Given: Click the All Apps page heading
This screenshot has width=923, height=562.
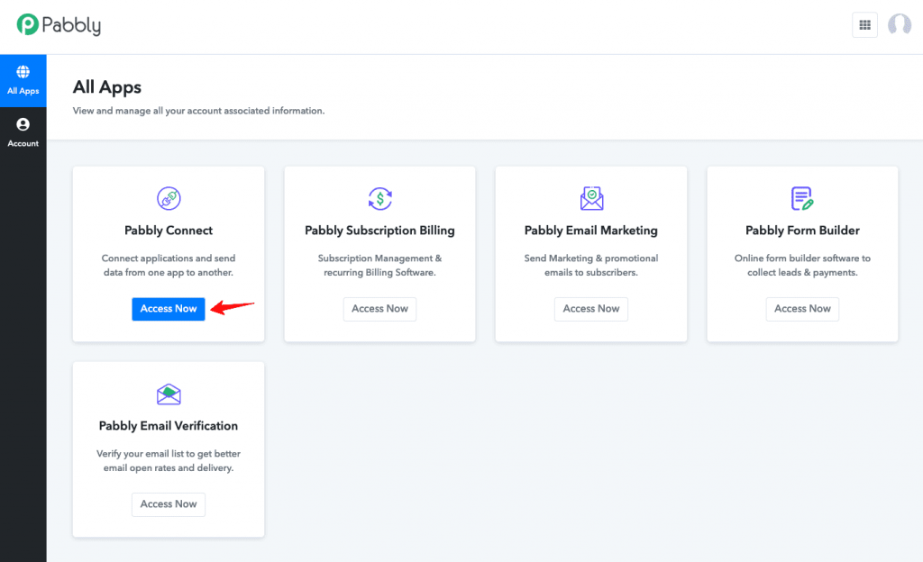Looking at the screenshot, I should tap(107, 87).
